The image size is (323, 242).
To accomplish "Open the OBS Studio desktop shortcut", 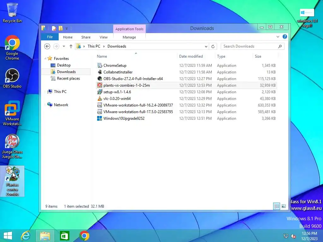I will (12, 78).
